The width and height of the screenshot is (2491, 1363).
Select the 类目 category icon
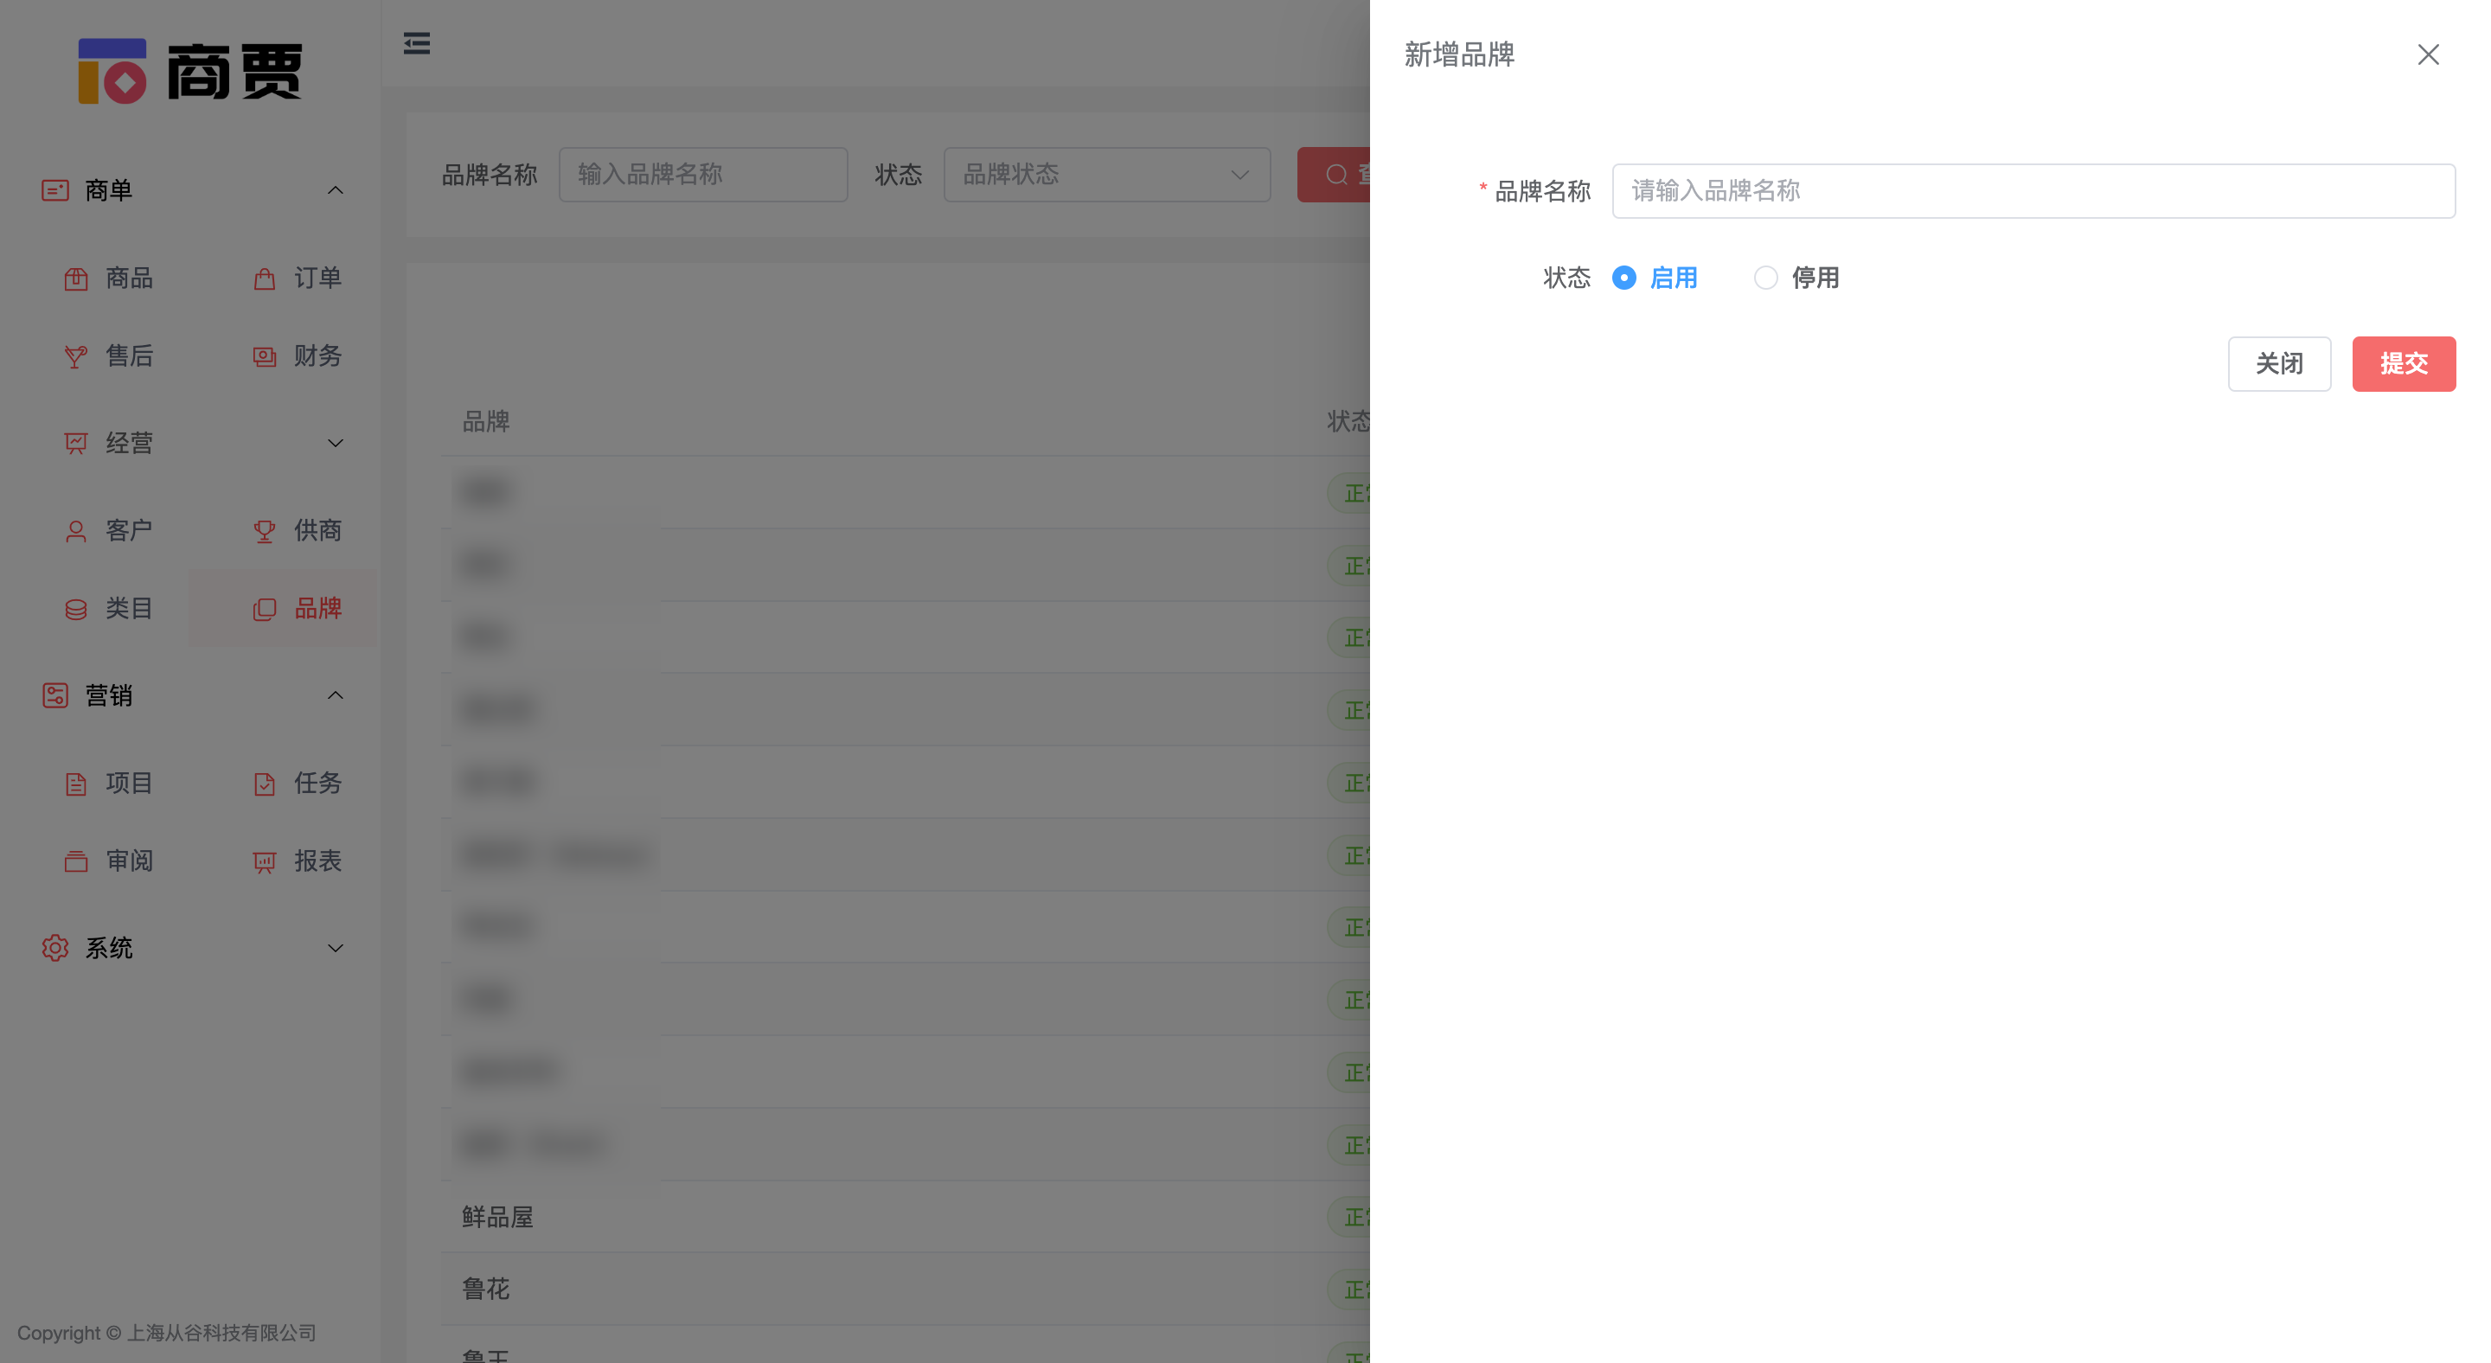click(x=76, y=608)
